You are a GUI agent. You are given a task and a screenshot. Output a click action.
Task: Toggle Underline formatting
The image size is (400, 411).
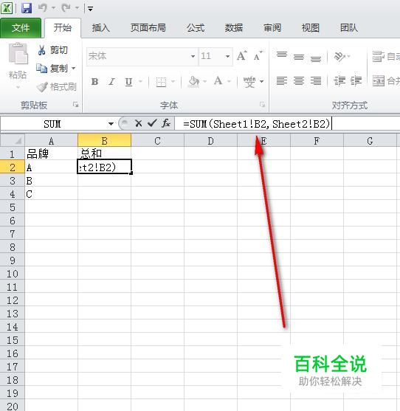click(x=128, y=82)
